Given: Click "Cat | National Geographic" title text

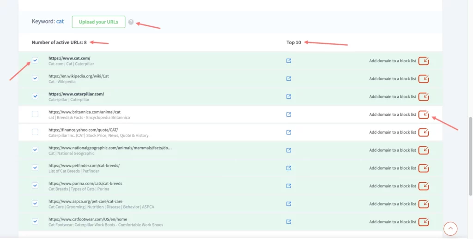Looking at the screenshot, I should coord(72,153).
